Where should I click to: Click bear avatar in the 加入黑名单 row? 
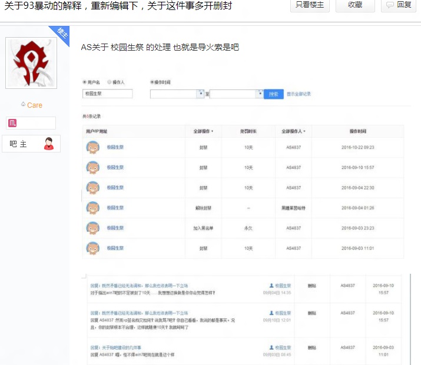pyautogui.click(x=93, y=228)
